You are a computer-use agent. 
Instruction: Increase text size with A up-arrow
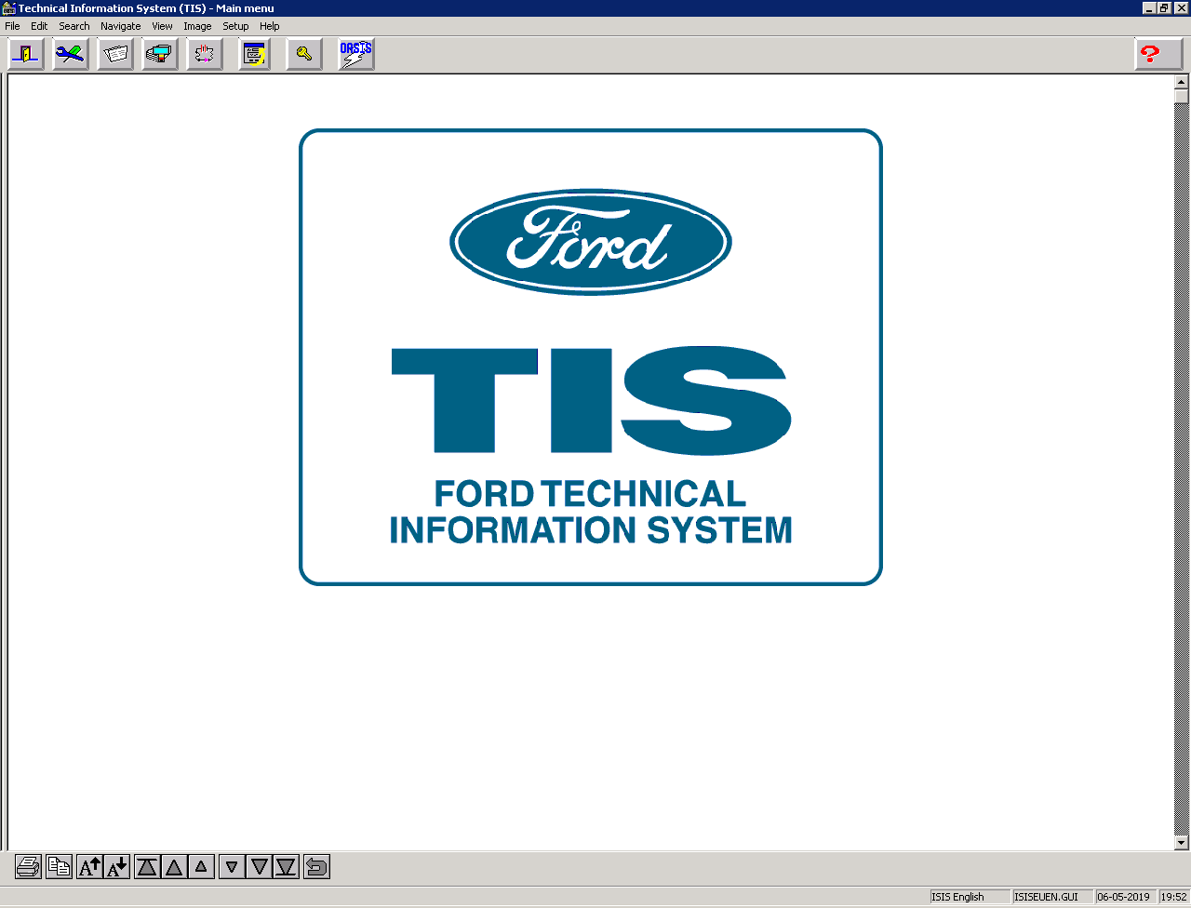pyautogui.click(x=89, y=867)
